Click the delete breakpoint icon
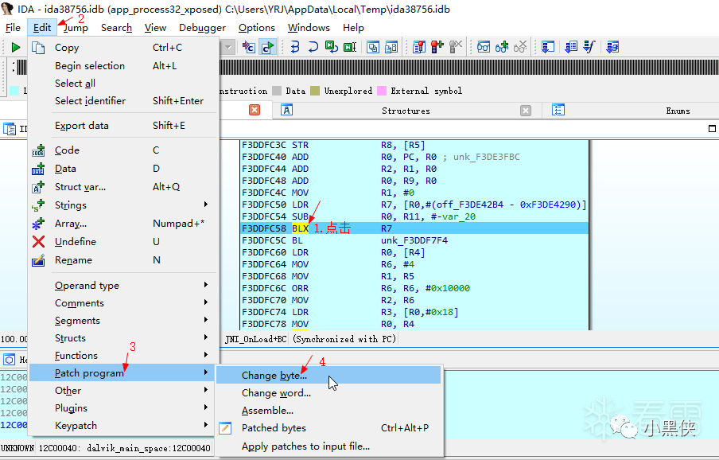The height and width of the screenshot is (460, 719). click(455, 47)
